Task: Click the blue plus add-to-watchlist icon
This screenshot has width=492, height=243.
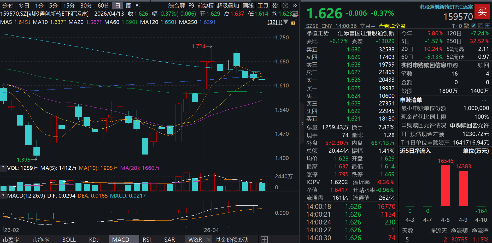Action: click(488, 26)
